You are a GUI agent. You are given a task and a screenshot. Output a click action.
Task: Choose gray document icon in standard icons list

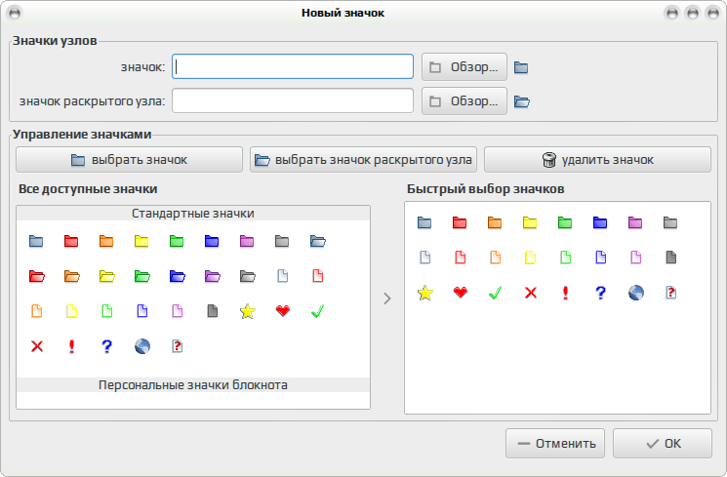point(213,310)
